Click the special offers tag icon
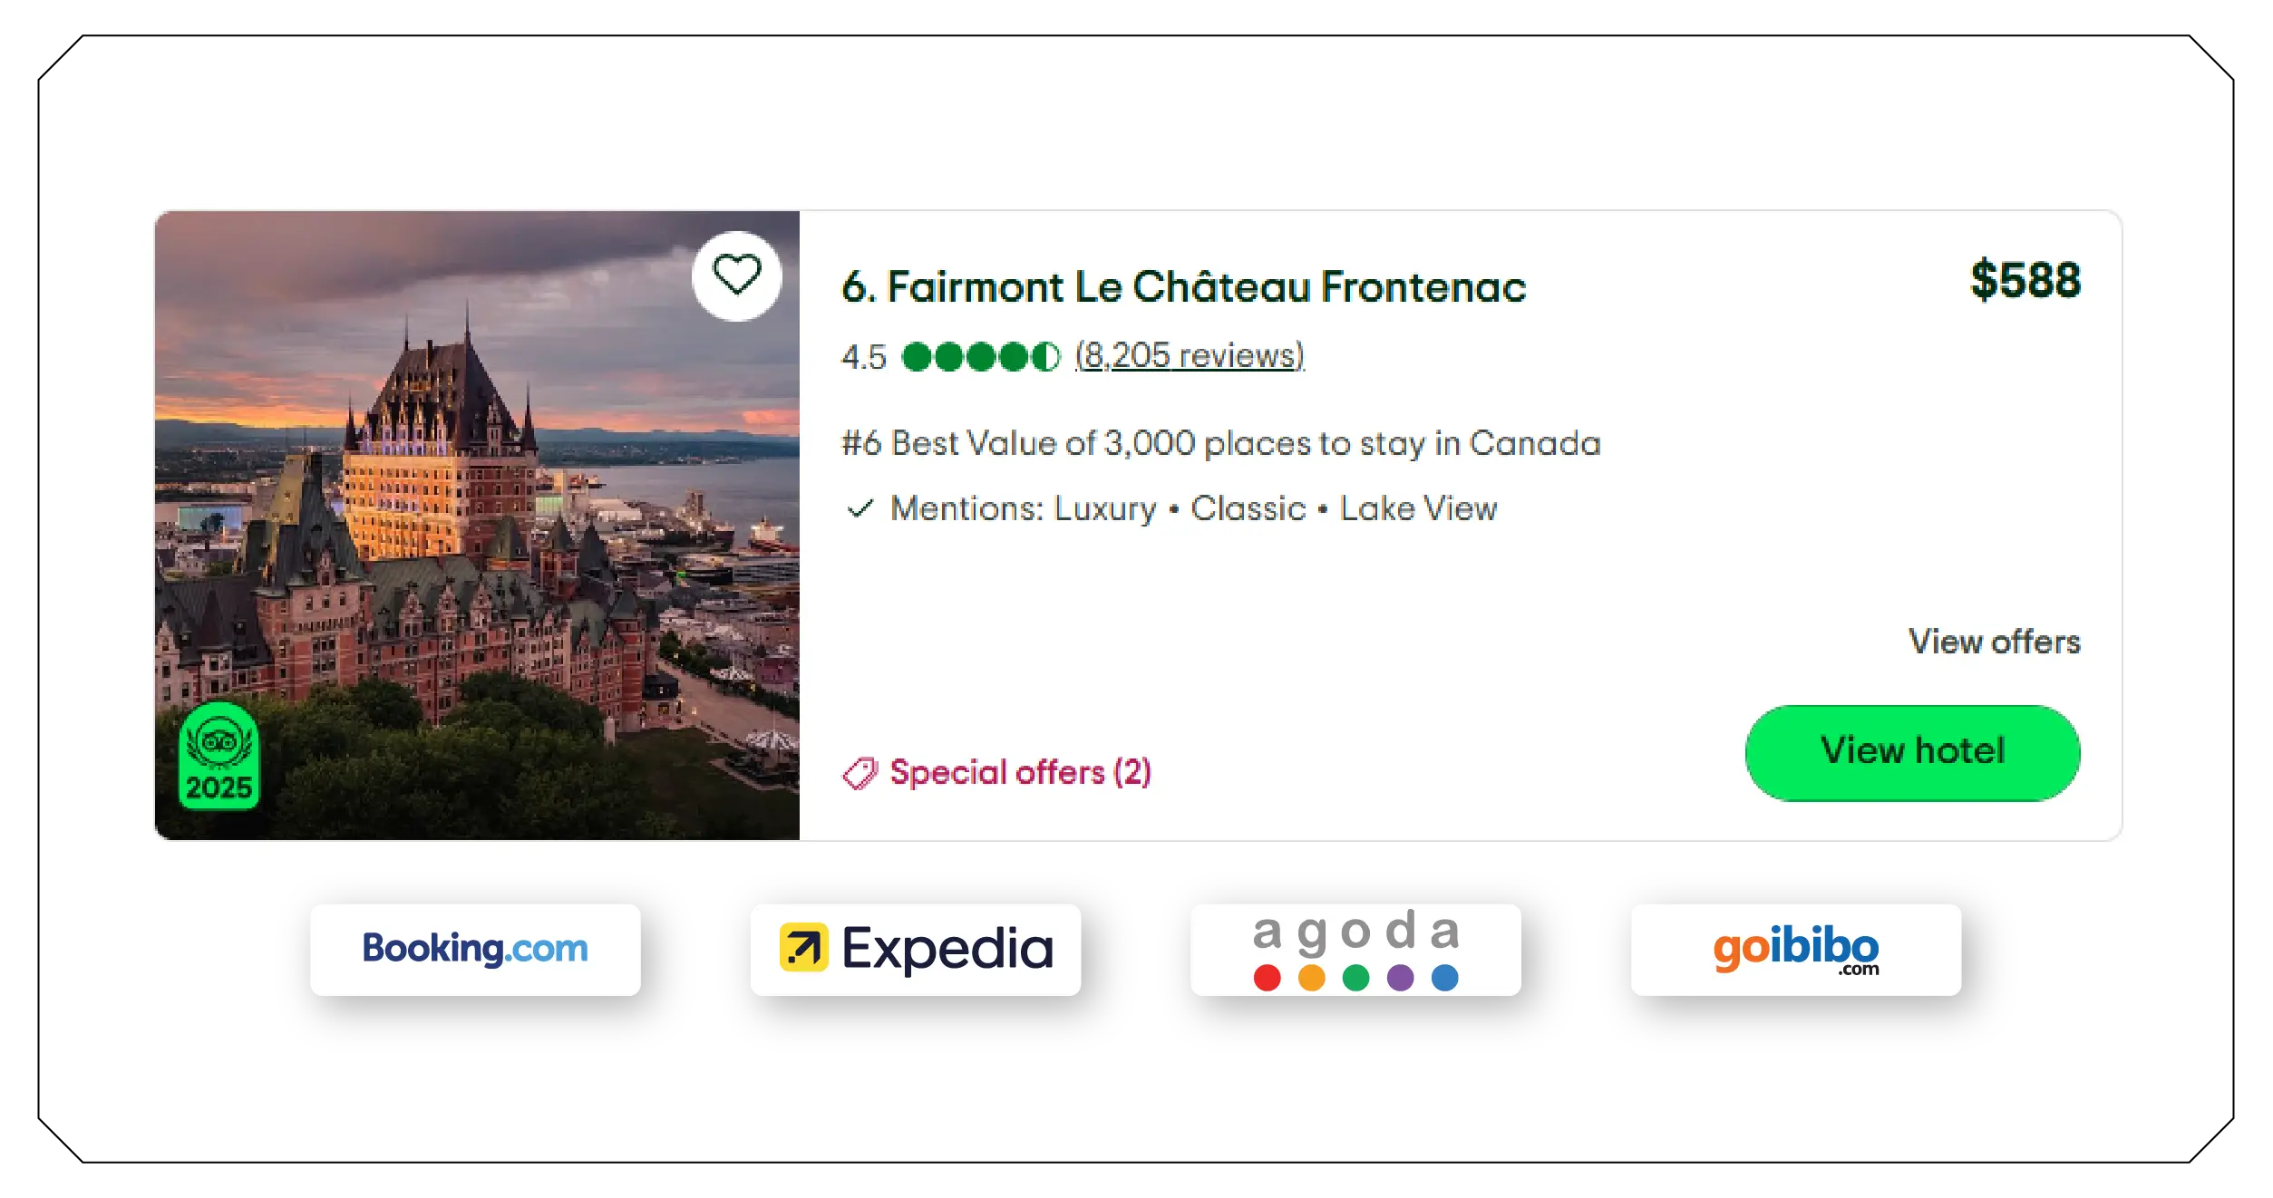This screenshot has width=2273, height=1198. click(x=860, y=773)
